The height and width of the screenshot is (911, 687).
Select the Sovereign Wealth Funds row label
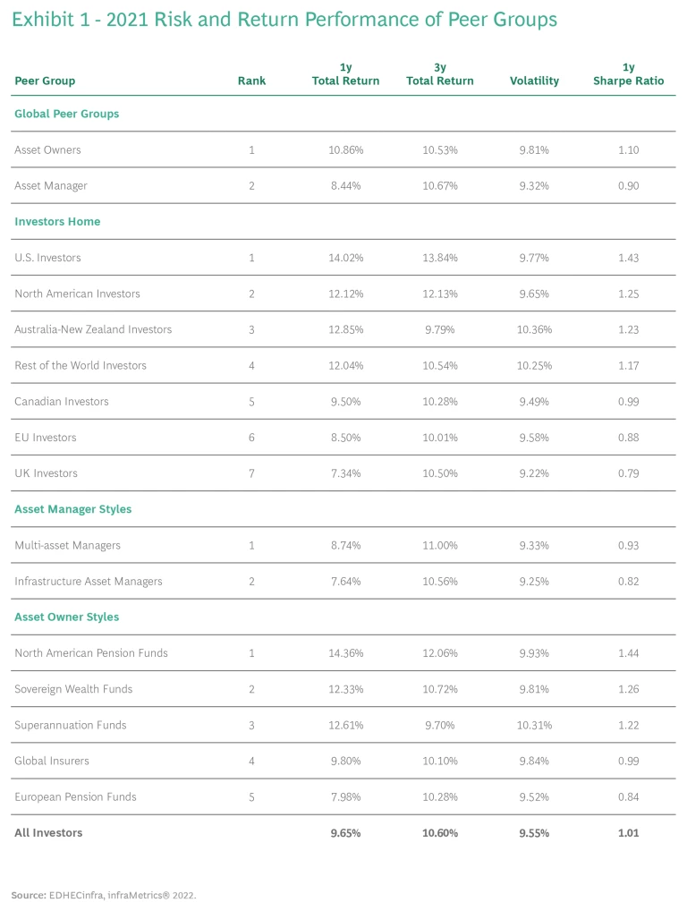(x=73, y=688)
